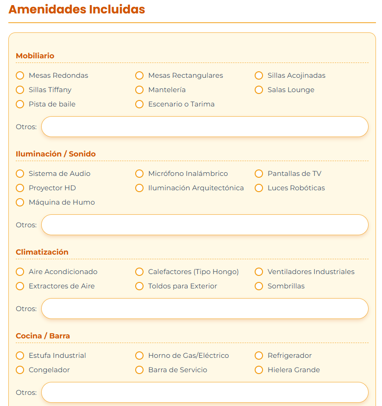Click the Mobiliario Otros text field

[205, 127]
